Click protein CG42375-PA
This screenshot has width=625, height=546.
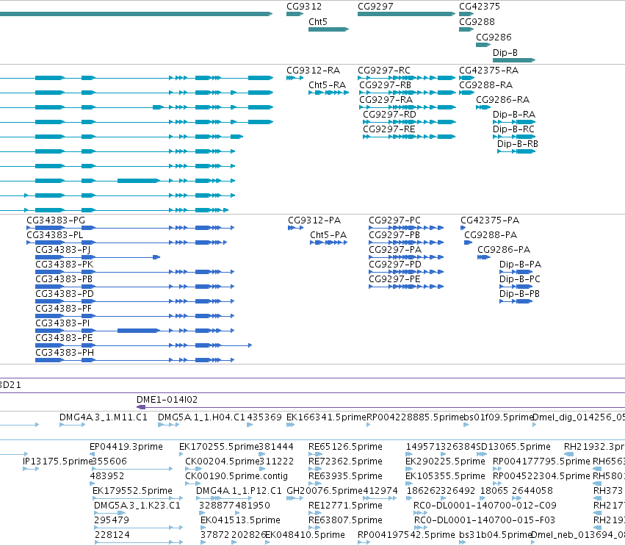click(490, 220)
